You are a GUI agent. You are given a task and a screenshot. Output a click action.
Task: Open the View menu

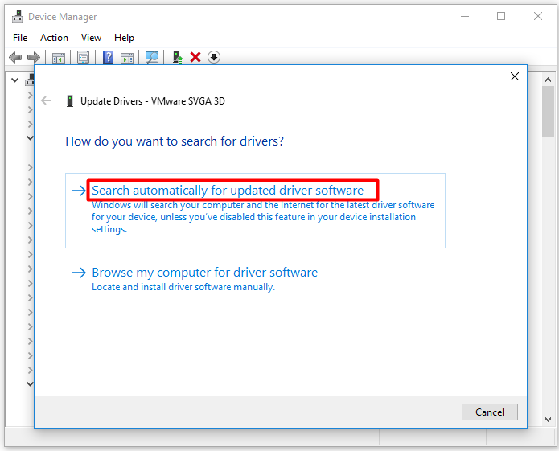[91, 38]
